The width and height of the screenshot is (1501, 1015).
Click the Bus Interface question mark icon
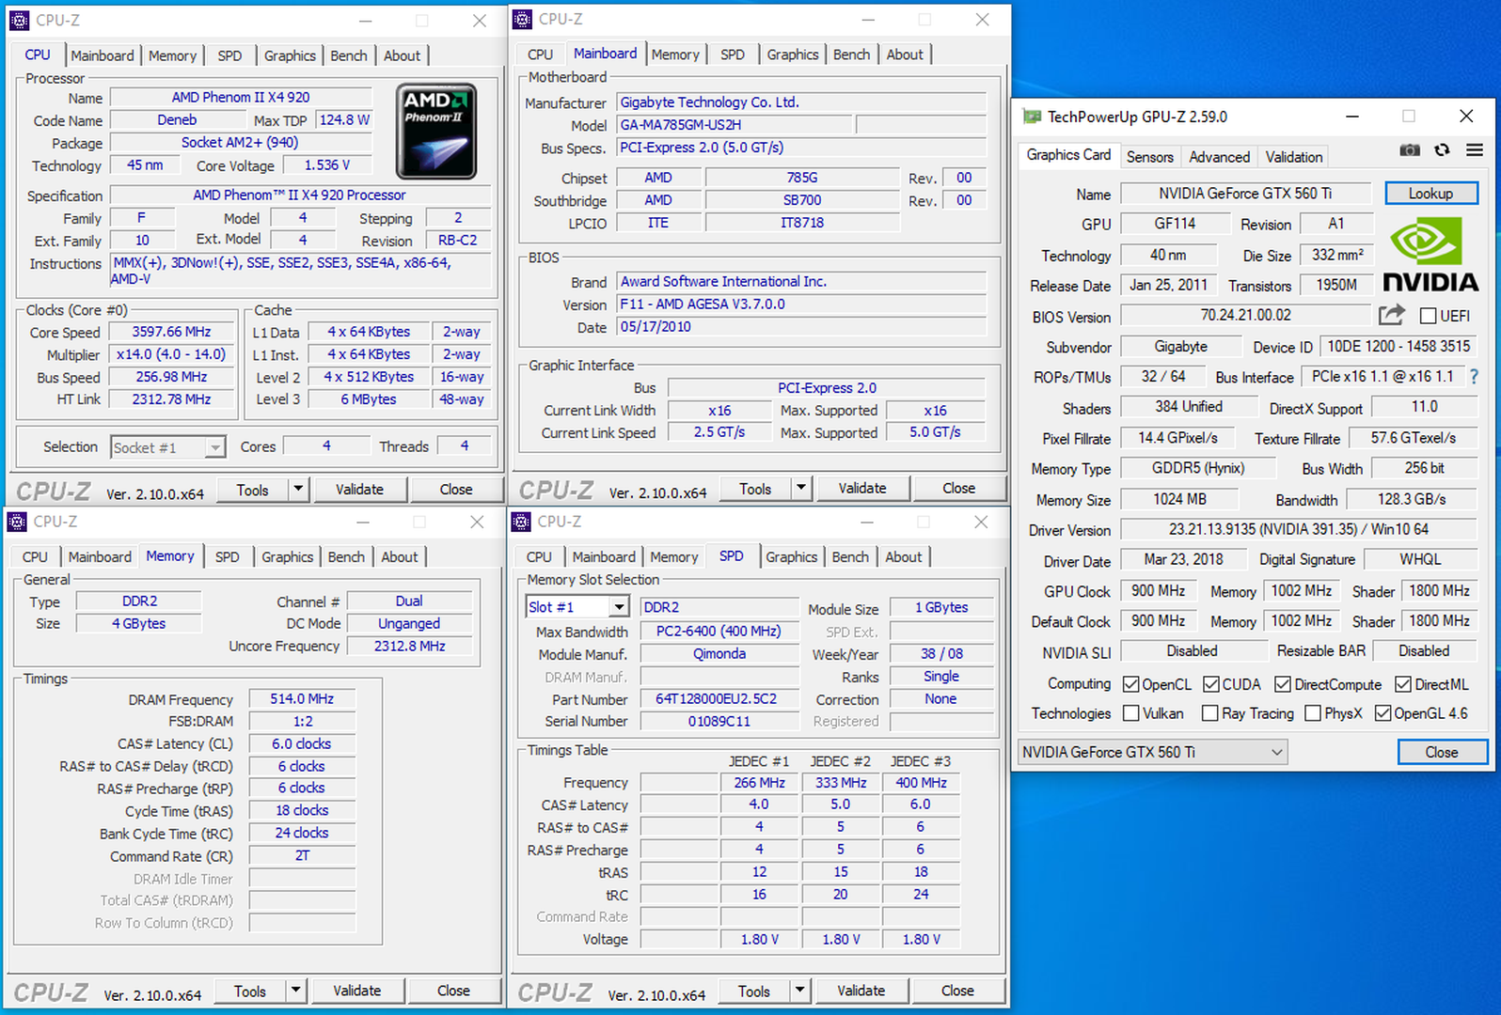pyautogui.click(x=1474, y=377)
